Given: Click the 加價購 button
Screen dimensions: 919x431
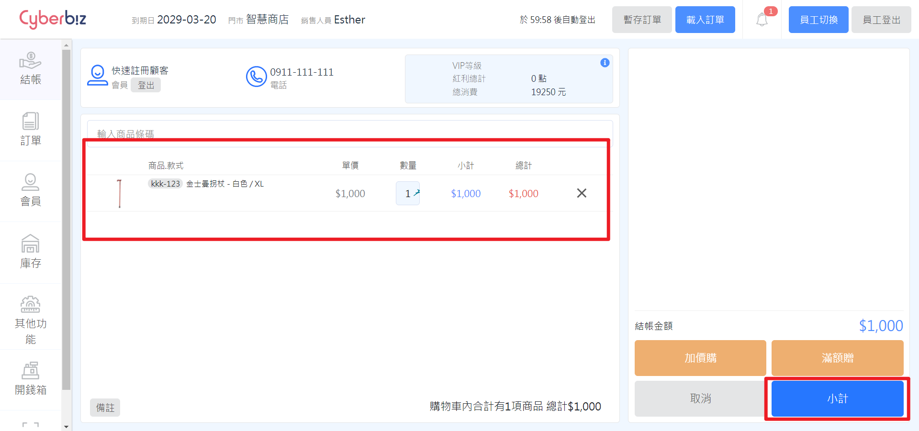Looking at the screenshot, I should point(700,358).
